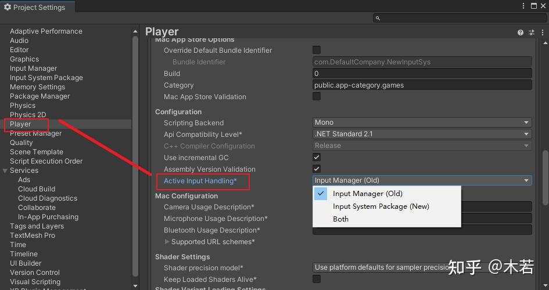Collapse the Services tree section
The width and height of the screenshot is (549, 290).
[5, 171]
